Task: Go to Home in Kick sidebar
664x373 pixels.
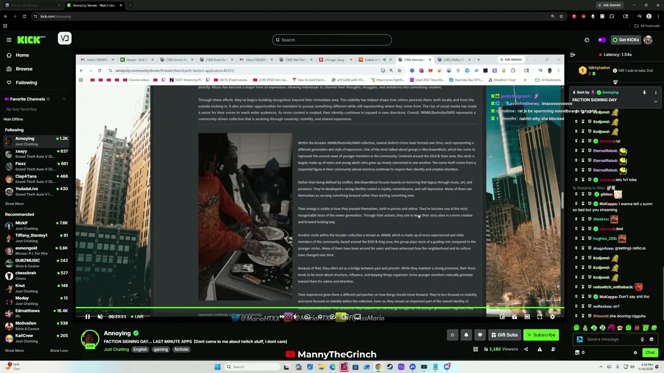Action: (22, 55)
